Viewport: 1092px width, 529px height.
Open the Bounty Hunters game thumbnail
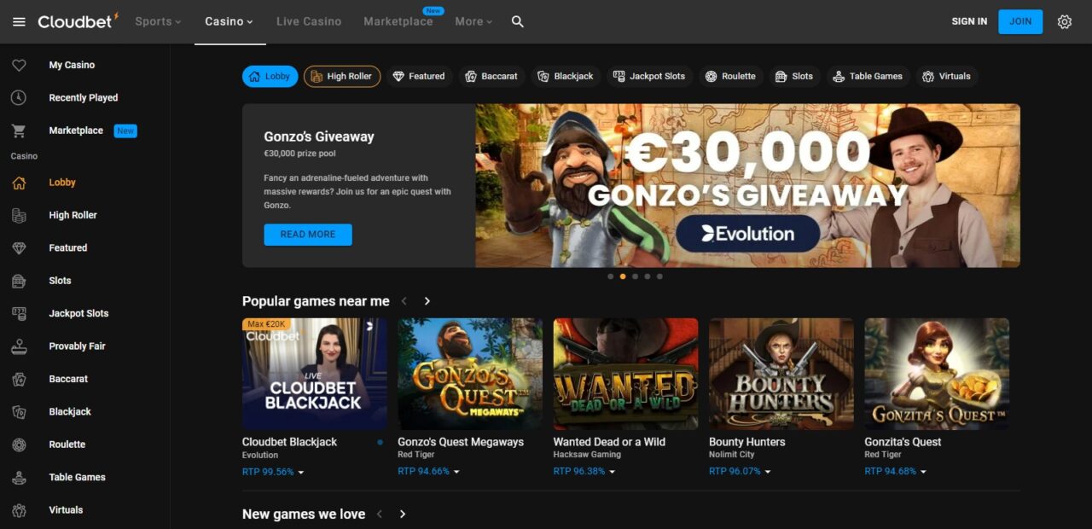click(x=781, y=374)
